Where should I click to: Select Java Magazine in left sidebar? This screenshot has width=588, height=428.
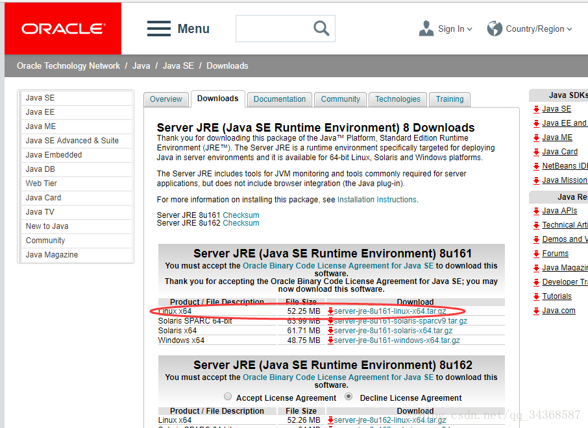click(76, 254)
